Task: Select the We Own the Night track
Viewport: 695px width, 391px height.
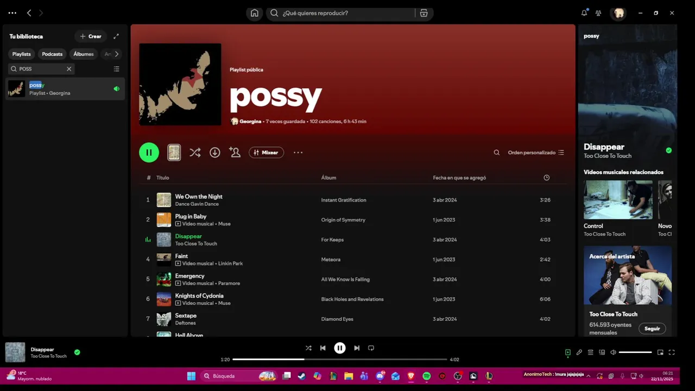Action: coord(199,197)
